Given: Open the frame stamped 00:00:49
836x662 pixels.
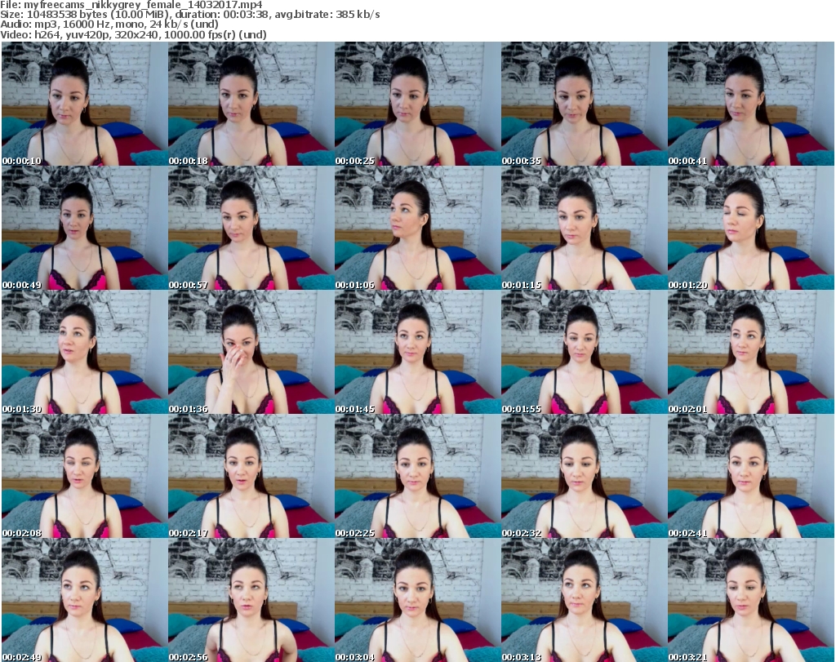Looking at the screenshot, I should coord(84,228).
